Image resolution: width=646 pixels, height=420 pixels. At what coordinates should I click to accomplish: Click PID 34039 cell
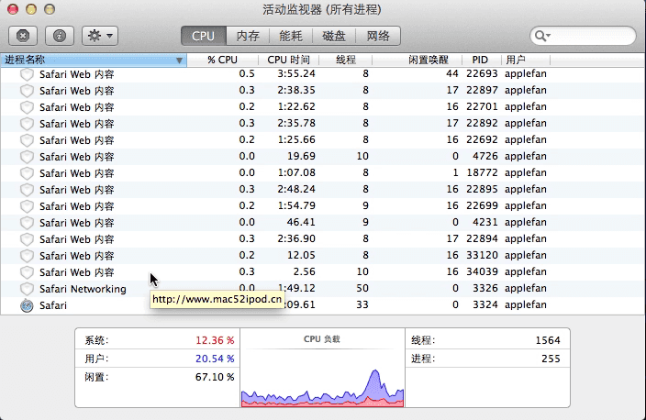(482, 271)
